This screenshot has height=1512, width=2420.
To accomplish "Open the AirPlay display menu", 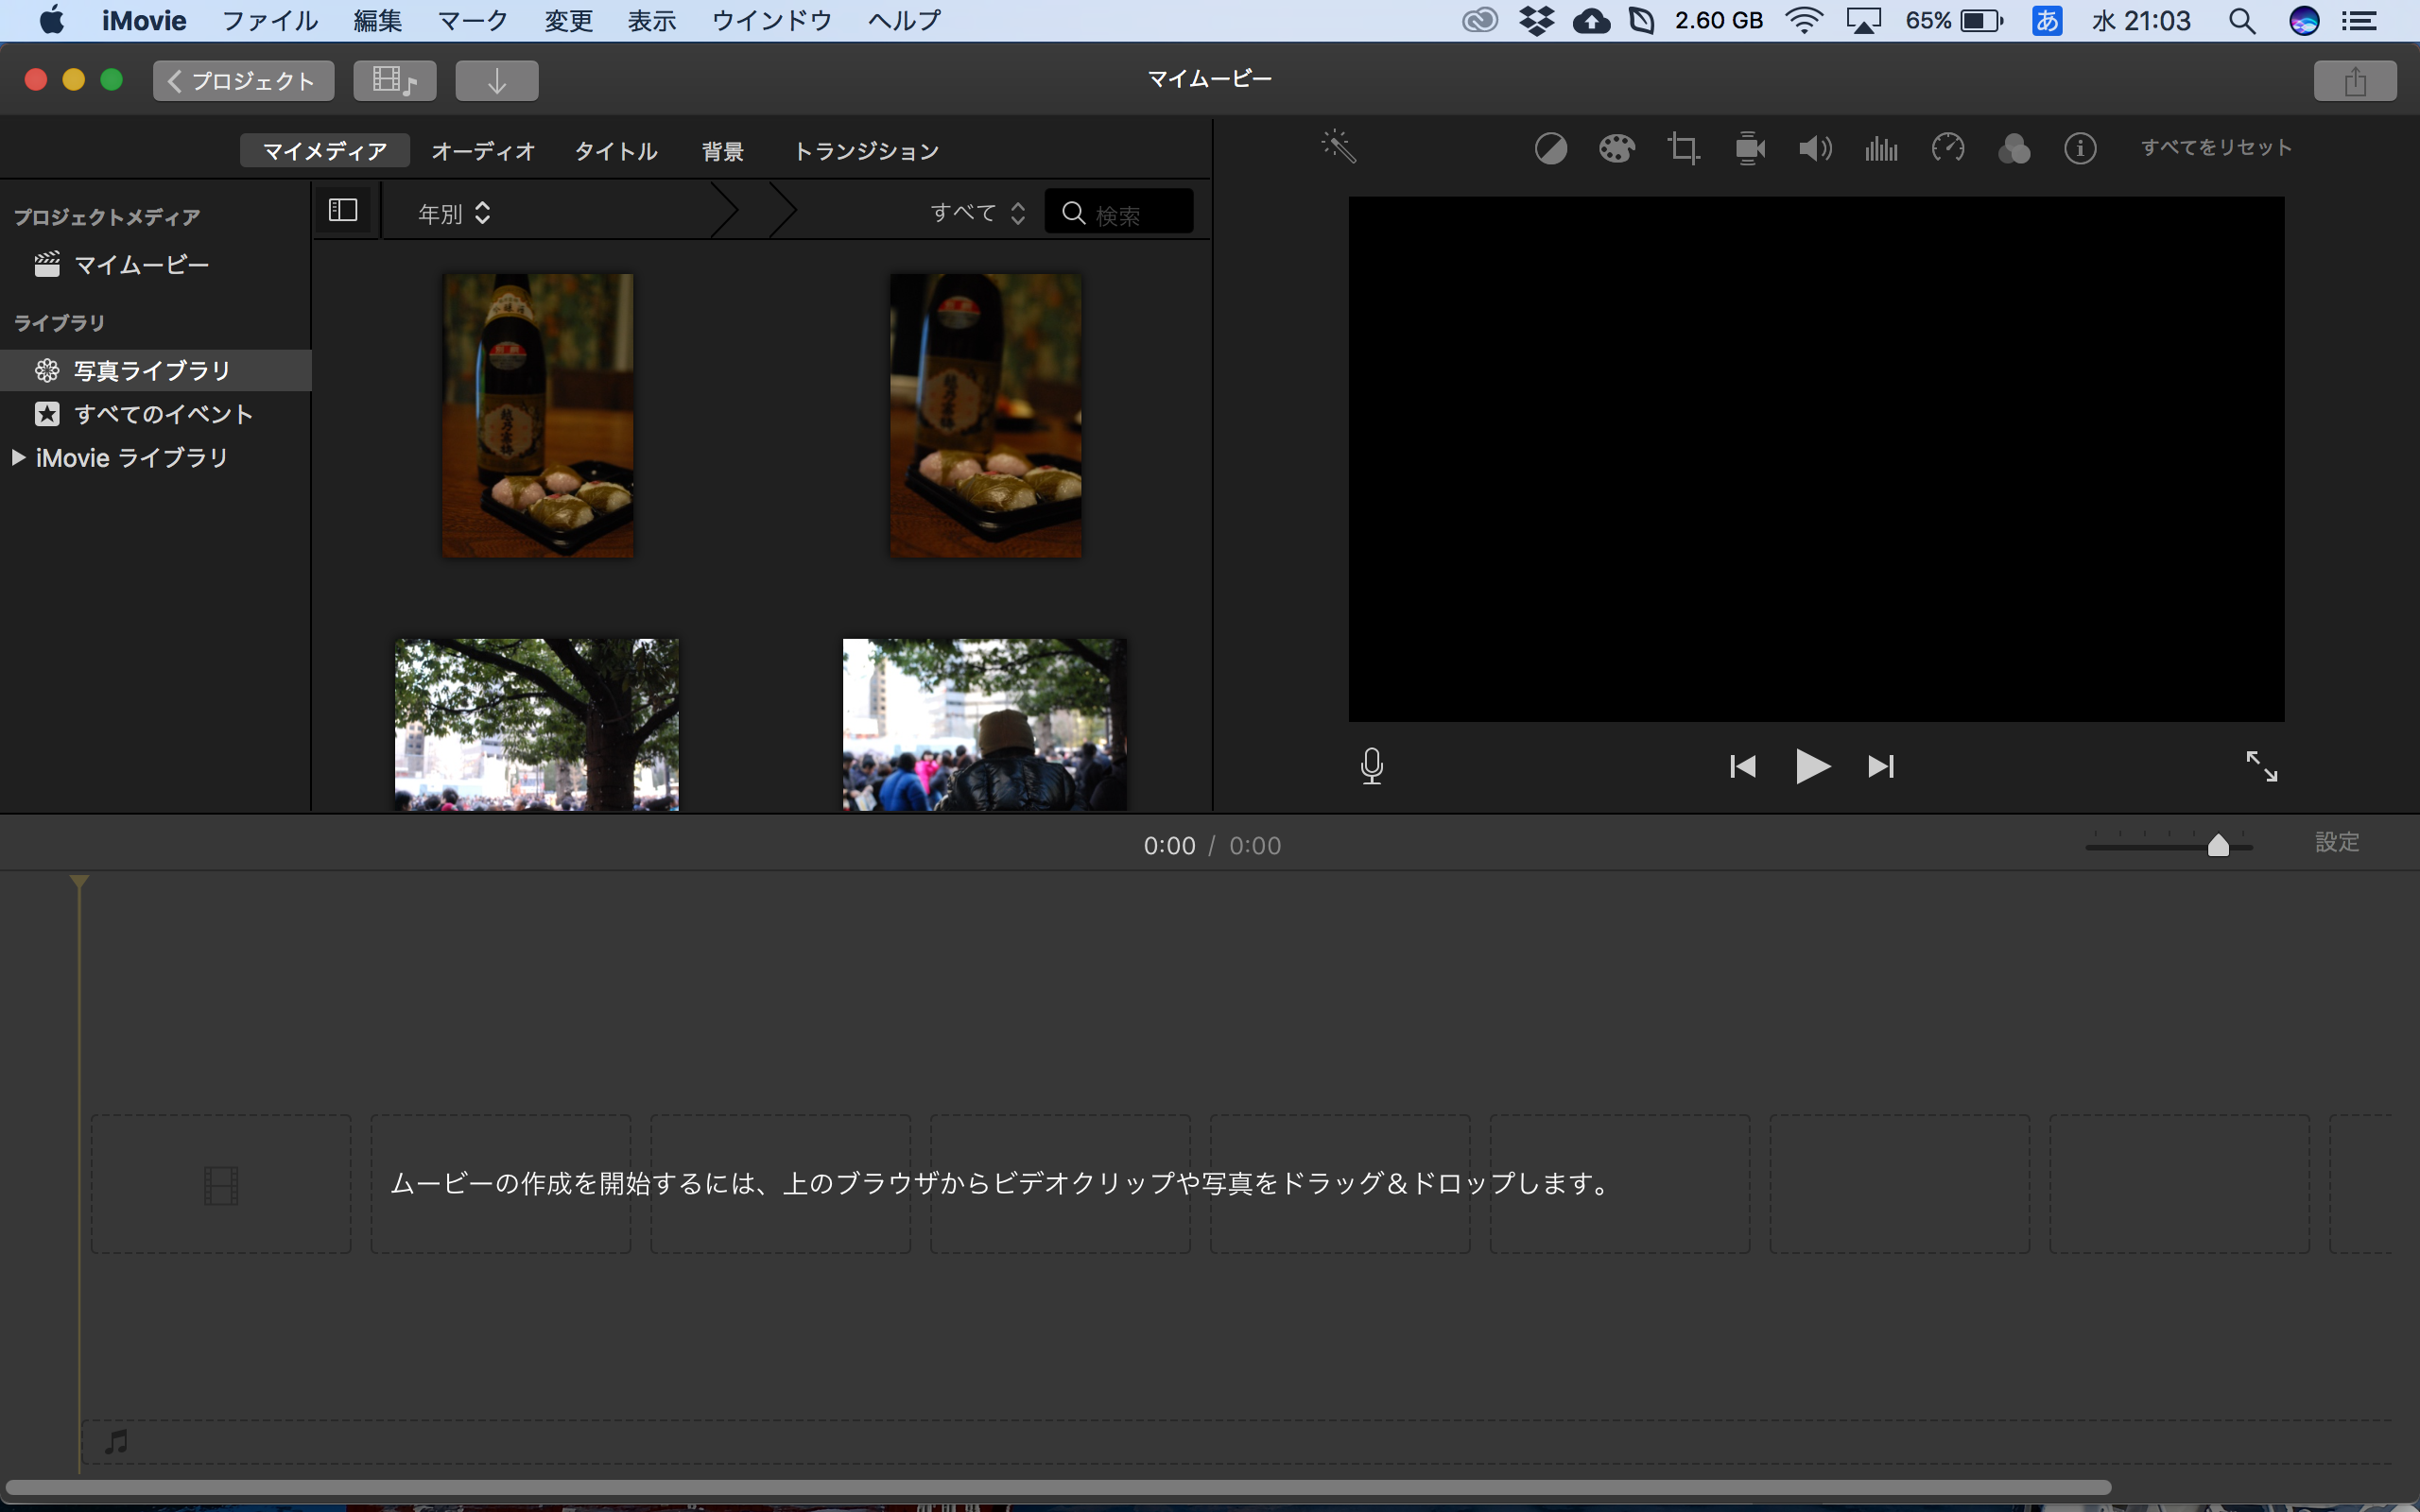I will (x=1863, y=20).
